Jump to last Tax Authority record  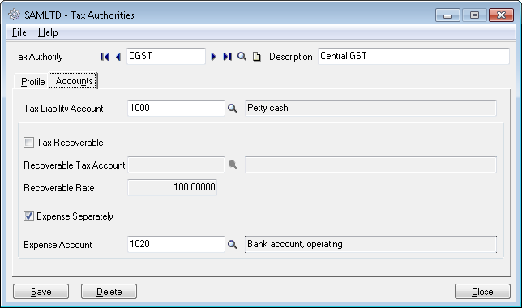pos(228,57)
